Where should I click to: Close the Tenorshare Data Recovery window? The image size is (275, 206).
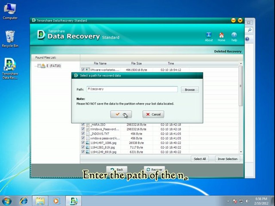[x=240, y=21]
